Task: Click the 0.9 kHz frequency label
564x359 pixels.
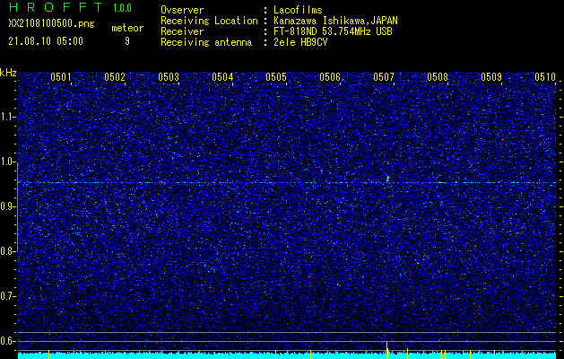Action: coord(7,206)
